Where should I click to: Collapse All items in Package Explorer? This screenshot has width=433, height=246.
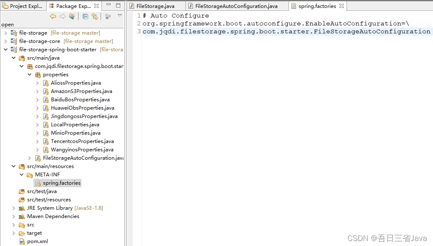pos(84,16)
